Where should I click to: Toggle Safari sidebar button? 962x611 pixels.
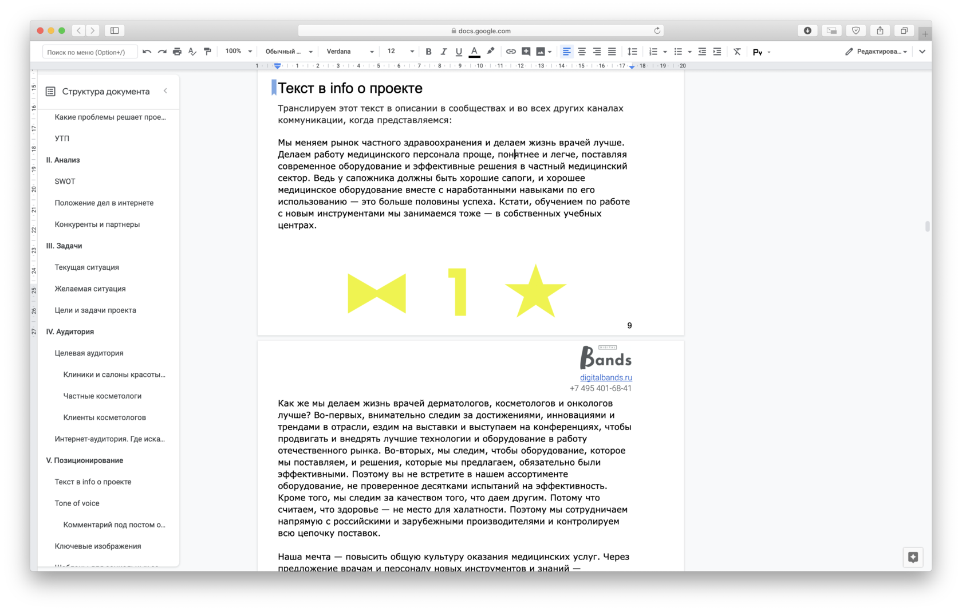click(x=115, y=30)
